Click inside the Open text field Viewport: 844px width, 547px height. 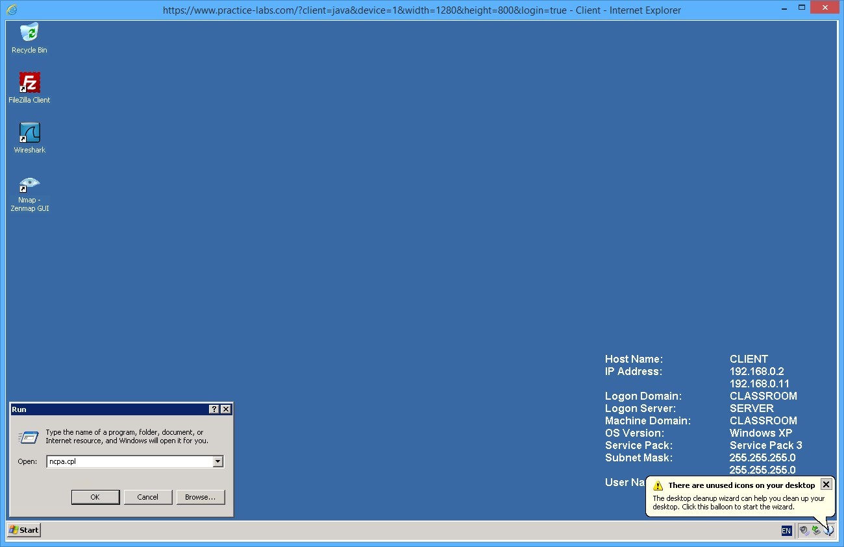click(x=130, y=461)
